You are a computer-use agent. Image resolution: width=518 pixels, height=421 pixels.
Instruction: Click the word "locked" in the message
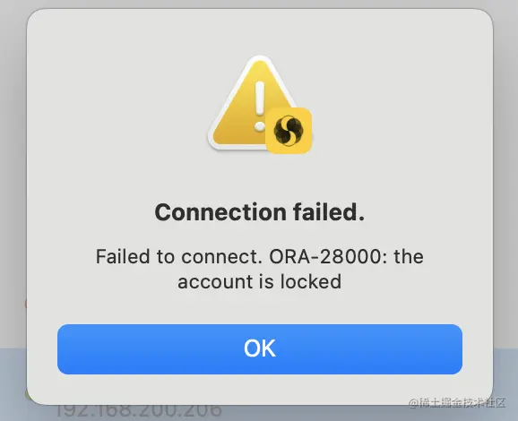coord(311,281)
